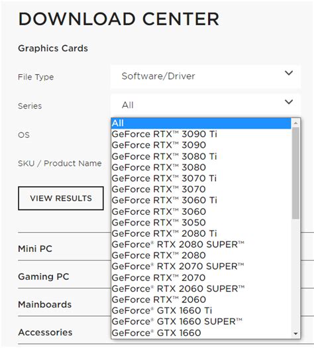The height and width of the screenshot is (348, 314).
Task: Click the SKU / Product Name label
Action: coord(60,163)
